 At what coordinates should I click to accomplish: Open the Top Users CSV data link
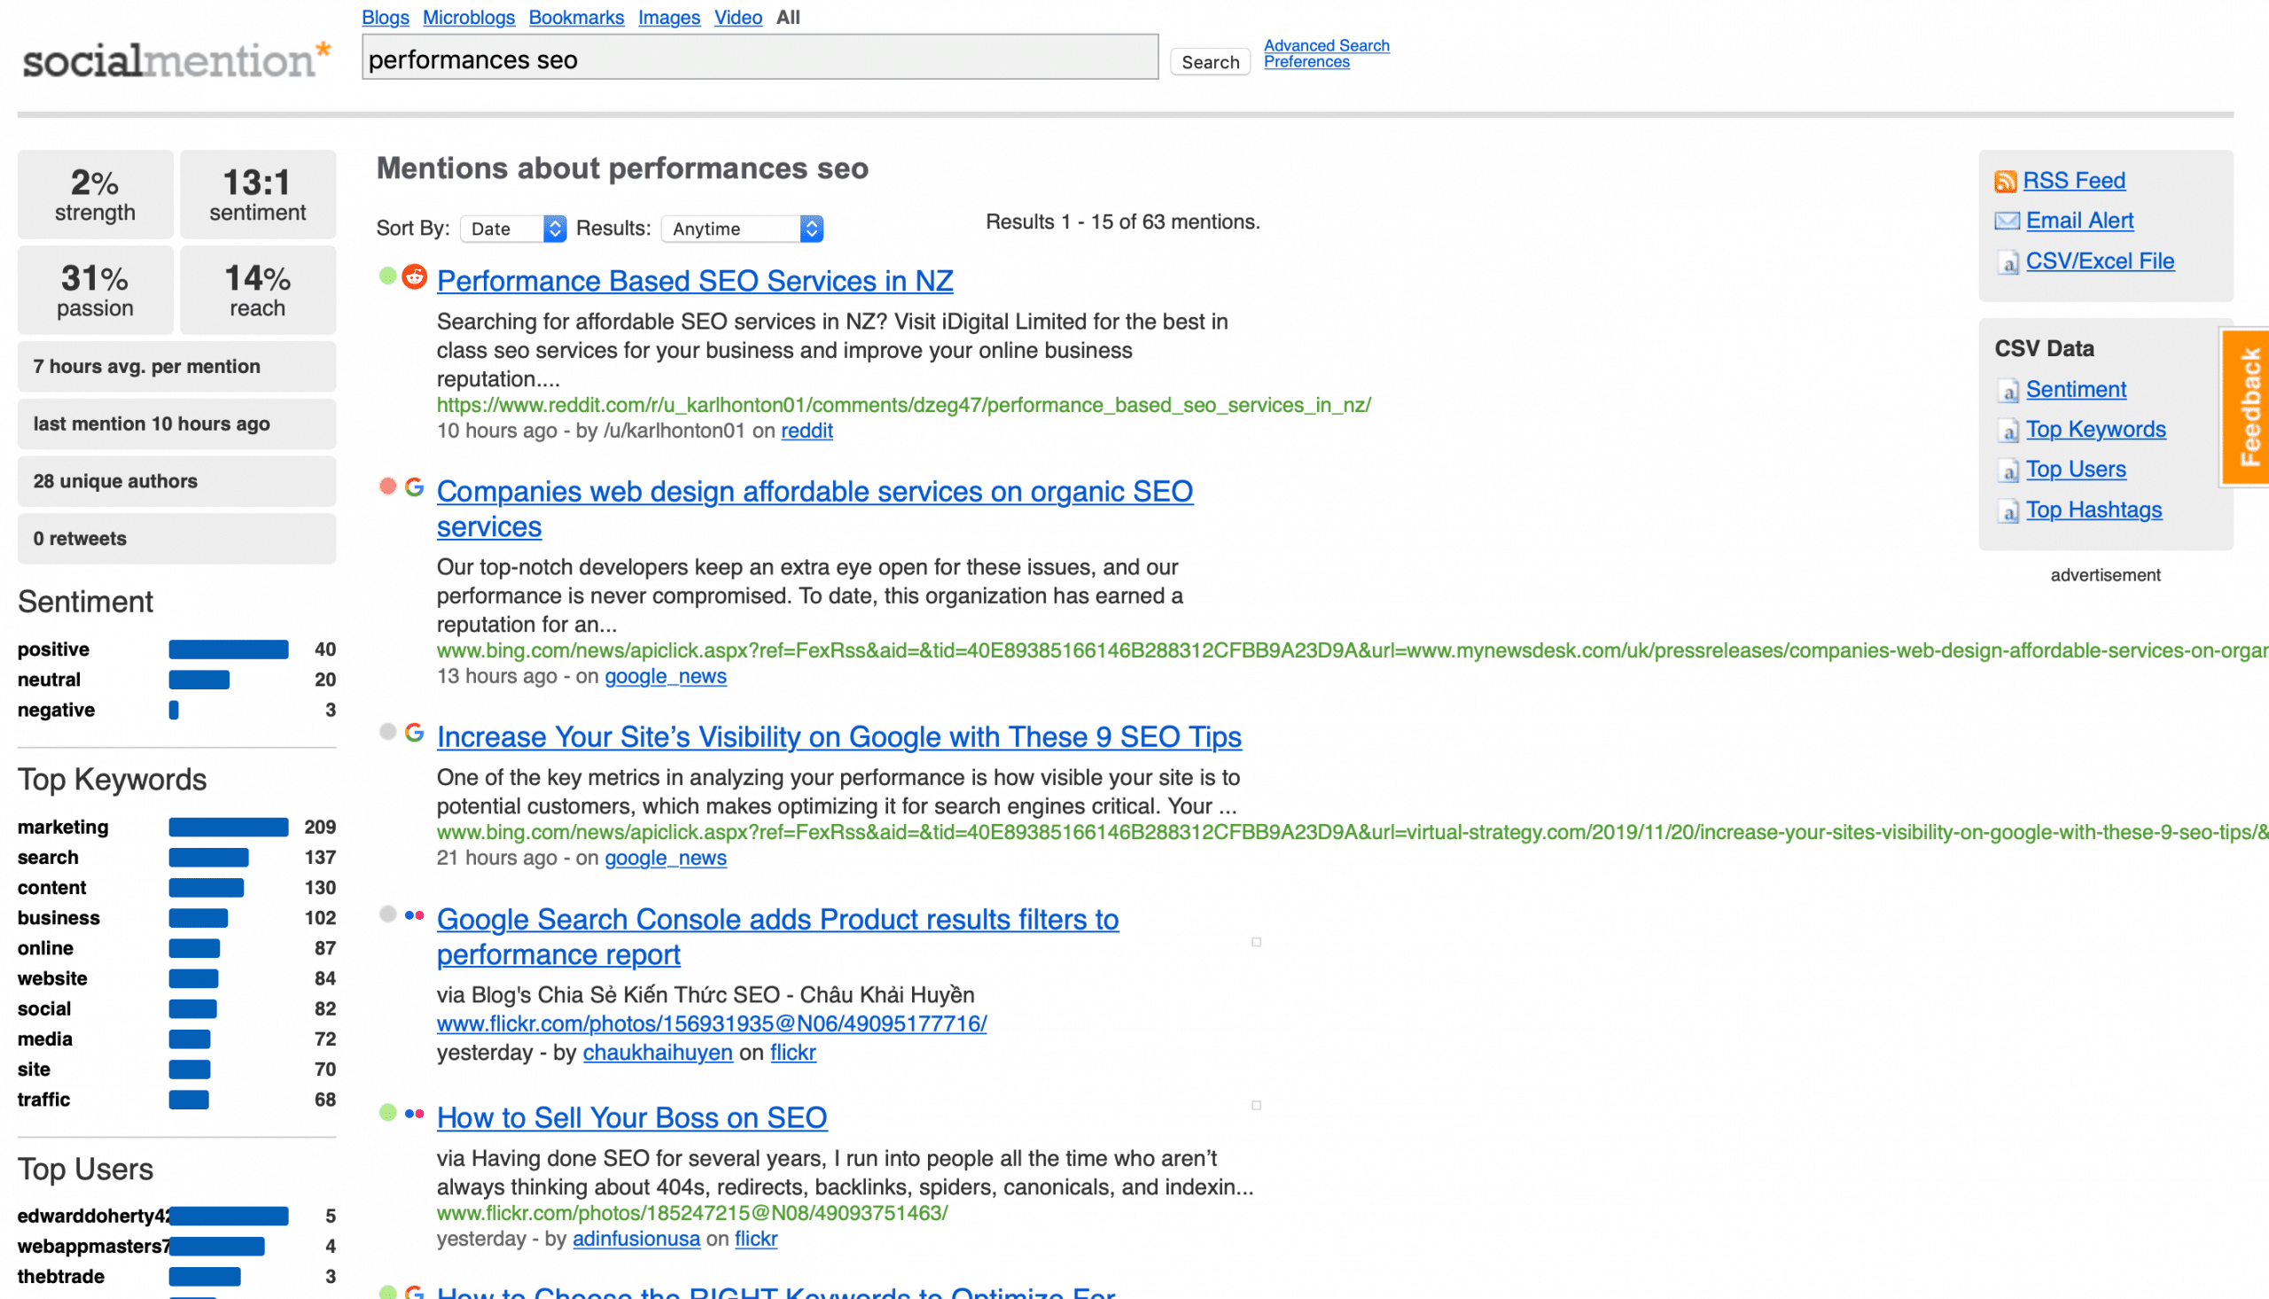[2076, 470]
